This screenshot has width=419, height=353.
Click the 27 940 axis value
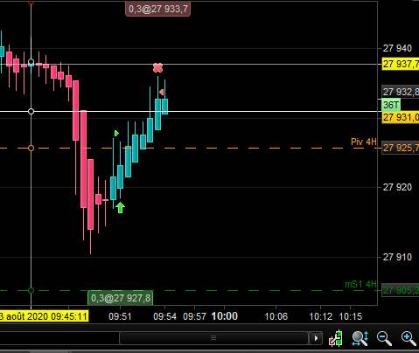397,48
